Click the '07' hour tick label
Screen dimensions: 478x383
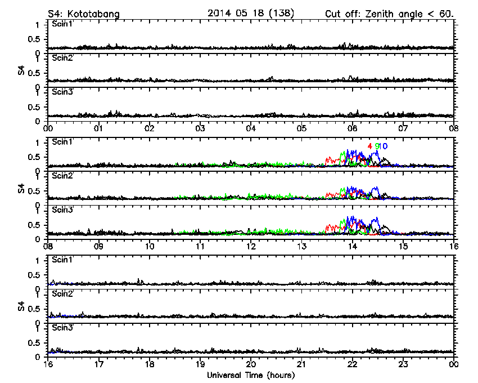pos(403,128)
